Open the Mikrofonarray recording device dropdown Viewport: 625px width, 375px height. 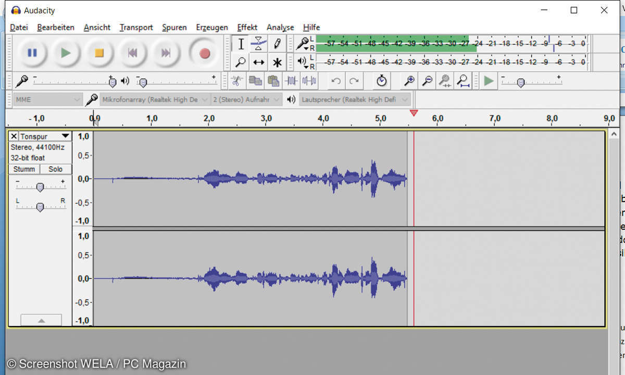click(155, 99)
